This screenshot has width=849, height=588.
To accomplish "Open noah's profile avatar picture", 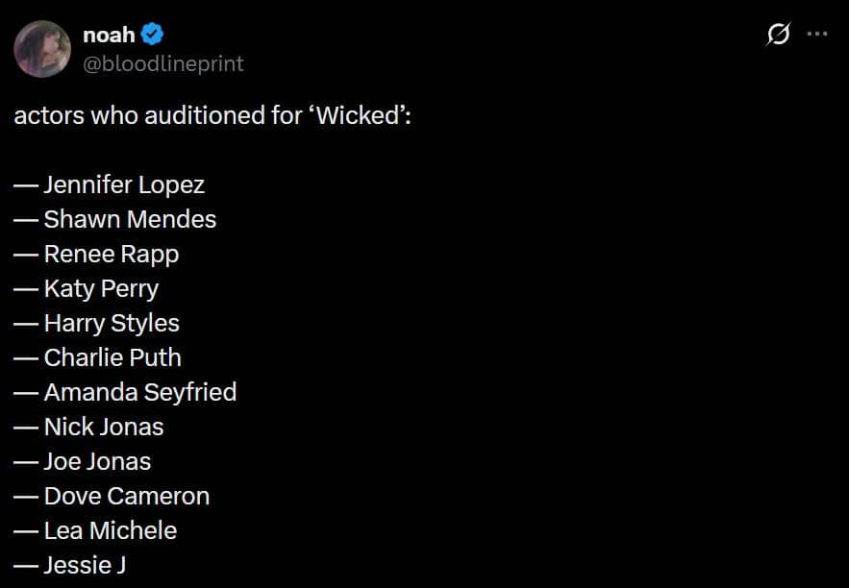I will click(42, 49).
